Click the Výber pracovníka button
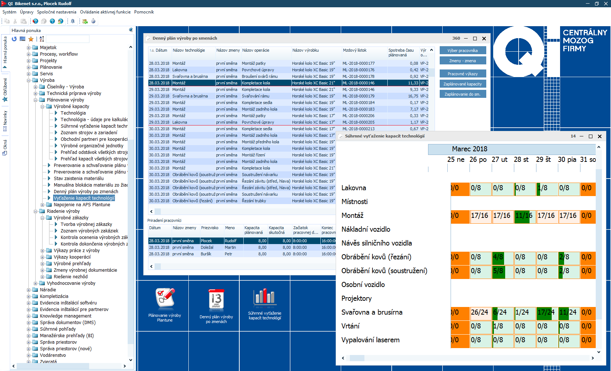The height and width of the screenshot is (371, 611). (463, 51)
